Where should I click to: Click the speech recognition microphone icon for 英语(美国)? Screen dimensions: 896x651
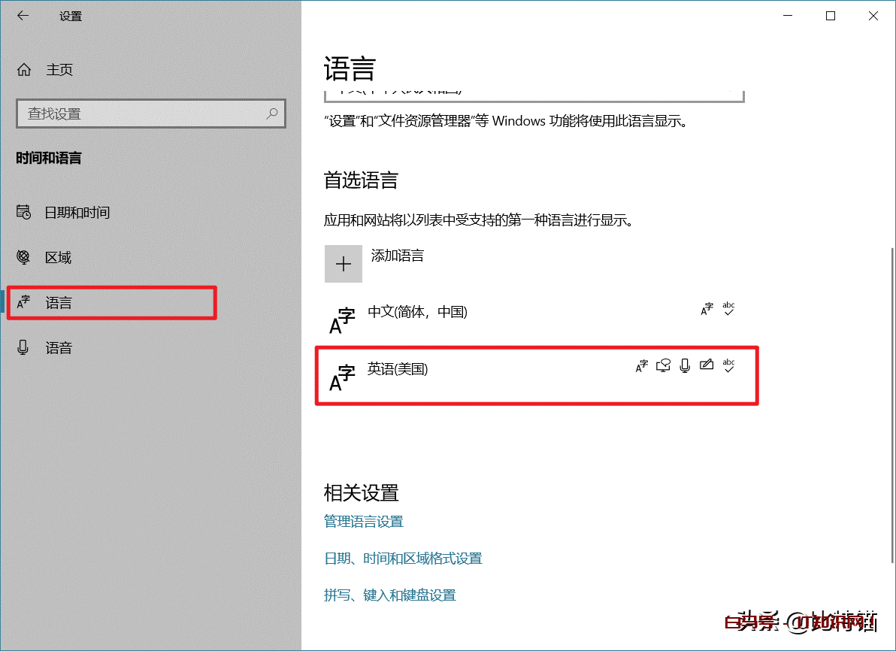coord(684,365)
